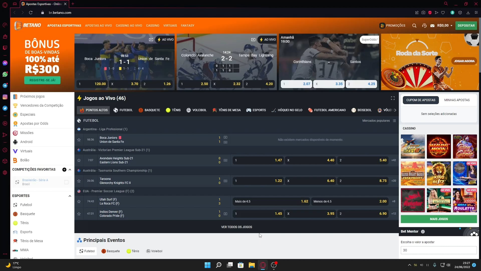
Task: Click Bet Mentor info icon
Action: coord(423,232)
